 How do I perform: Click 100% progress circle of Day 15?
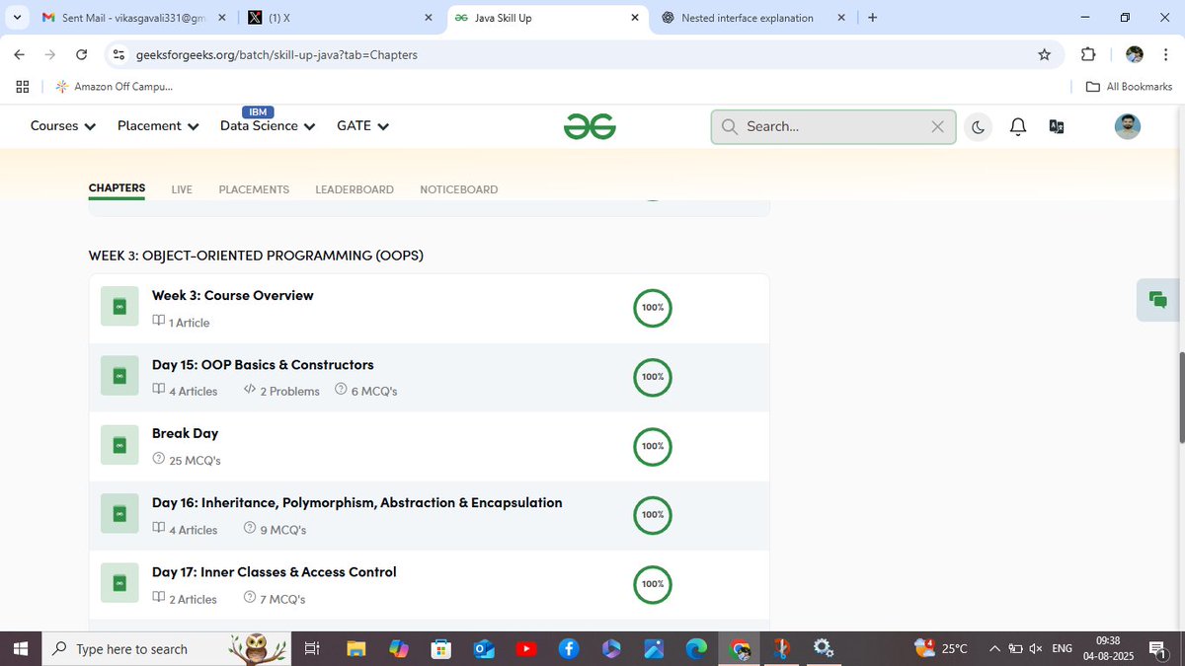pos(652,377)
